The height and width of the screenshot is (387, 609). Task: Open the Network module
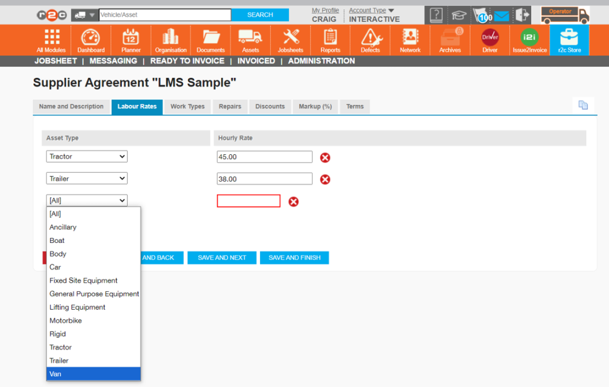tap(410, 40)
